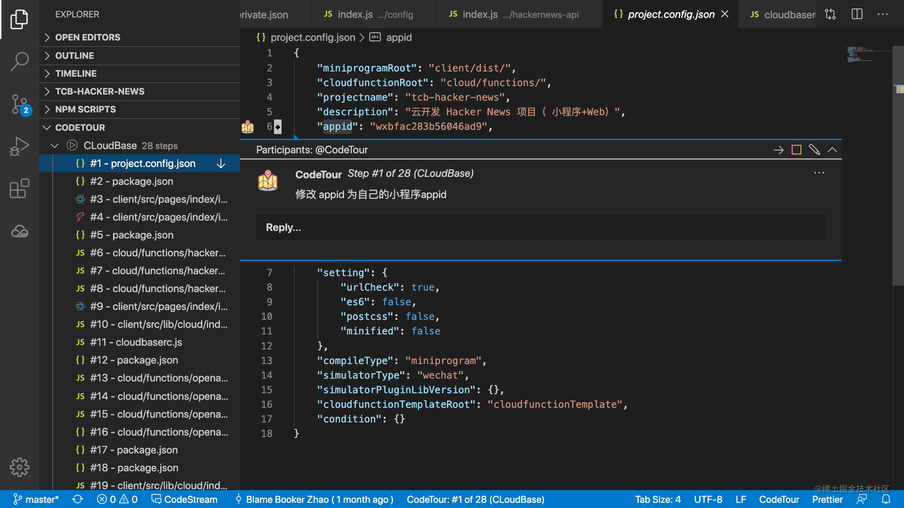Click the play icon beside CLoudBase tour
904x508 pixels.
click(x=72, y=145)
